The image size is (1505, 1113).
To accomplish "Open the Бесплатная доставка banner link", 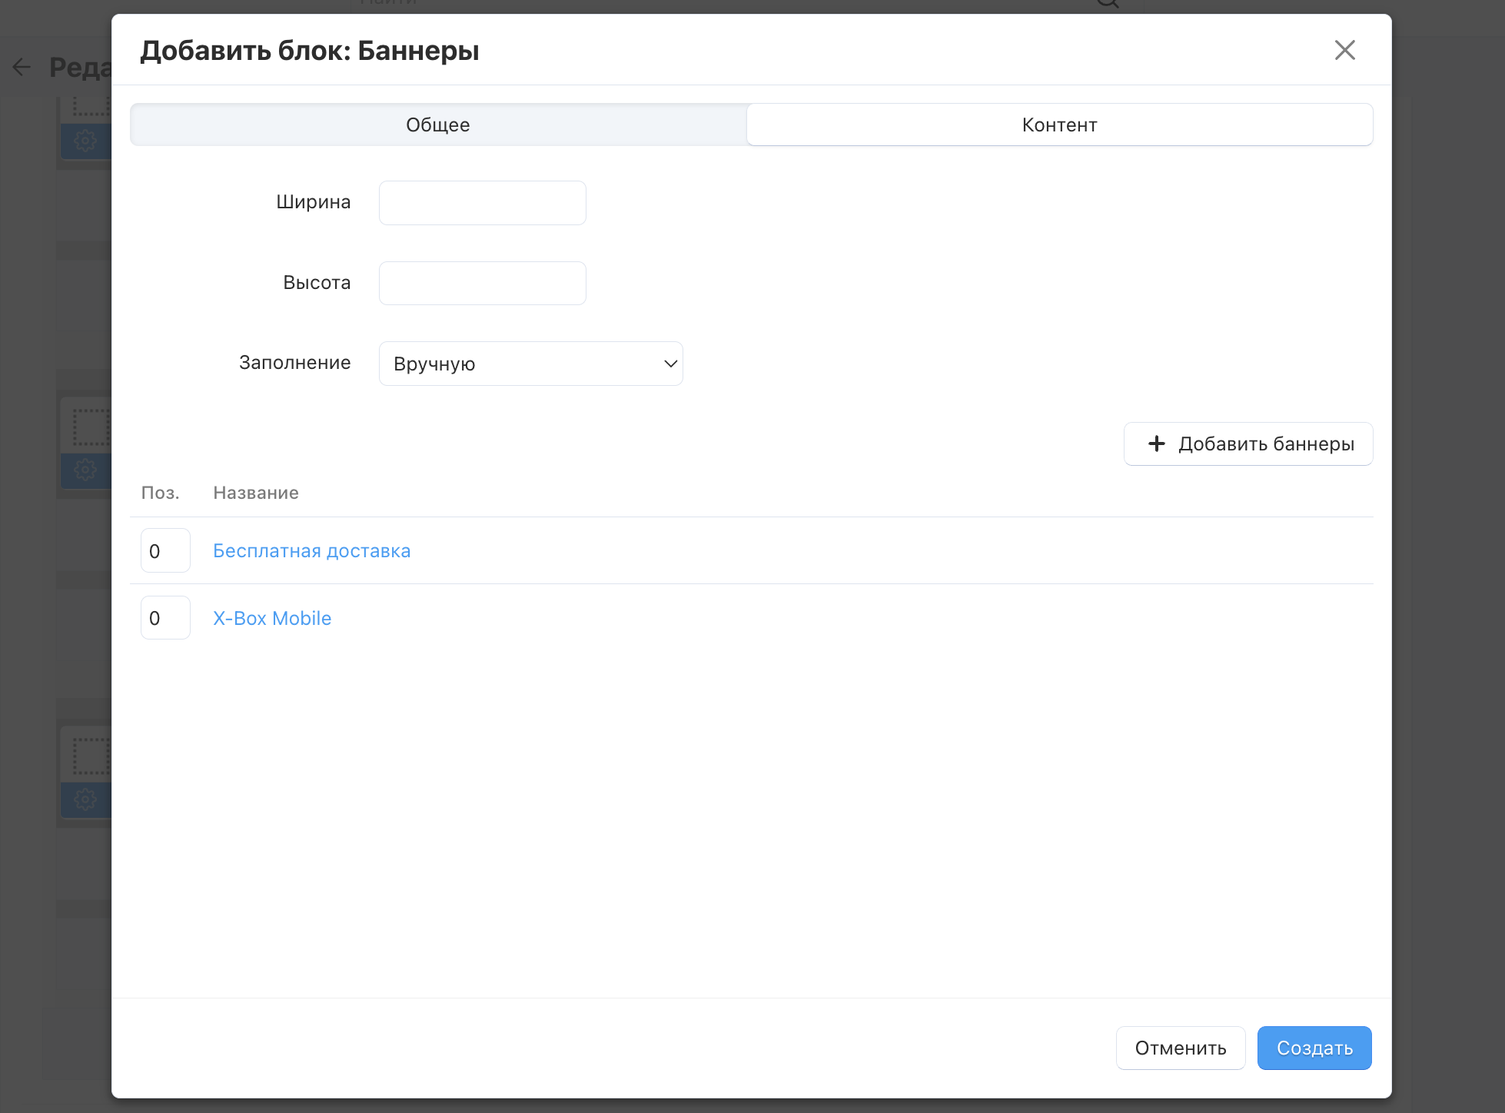I will (x=311, y=550).
